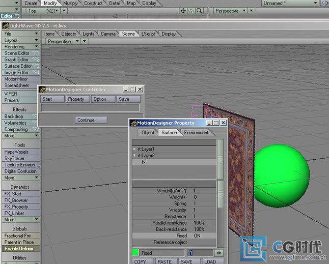The height and width of the screenshot is (264, 329).
Task: Open the Scene Editor
Action: (x=20, y=53)
